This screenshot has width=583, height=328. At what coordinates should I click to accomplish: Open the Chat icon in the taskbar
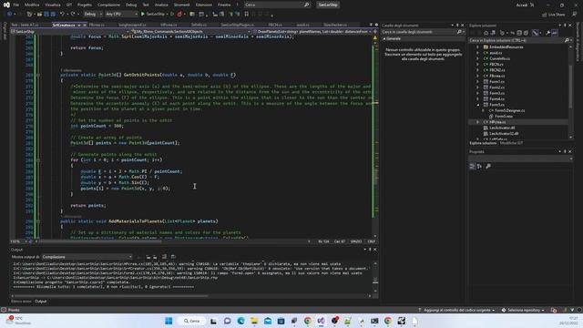point(227,321)
